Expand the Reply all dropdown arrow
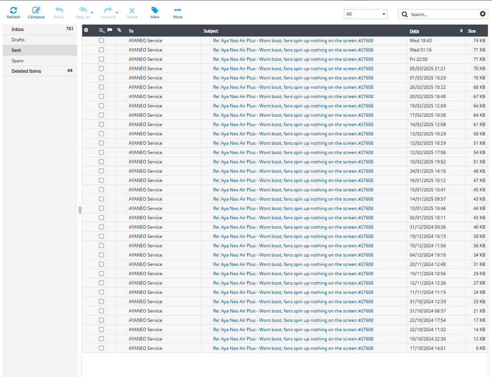This screenshot has width=492, height=377. coord(92,13)
